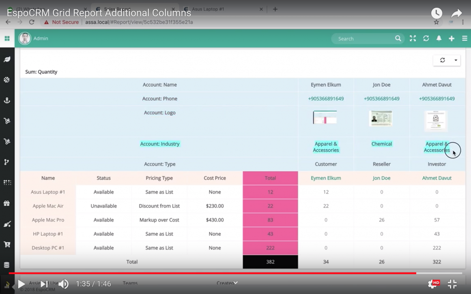Image resolution: width=471 pixels, height=294 pixels.
Task: Click the Chemical industry value
Action: tap(381, 144)
